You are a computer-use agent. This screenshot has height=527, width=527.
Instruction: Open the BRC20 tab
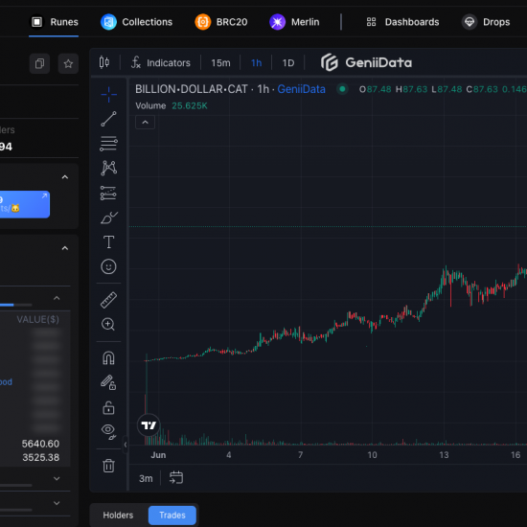(221, 22)
